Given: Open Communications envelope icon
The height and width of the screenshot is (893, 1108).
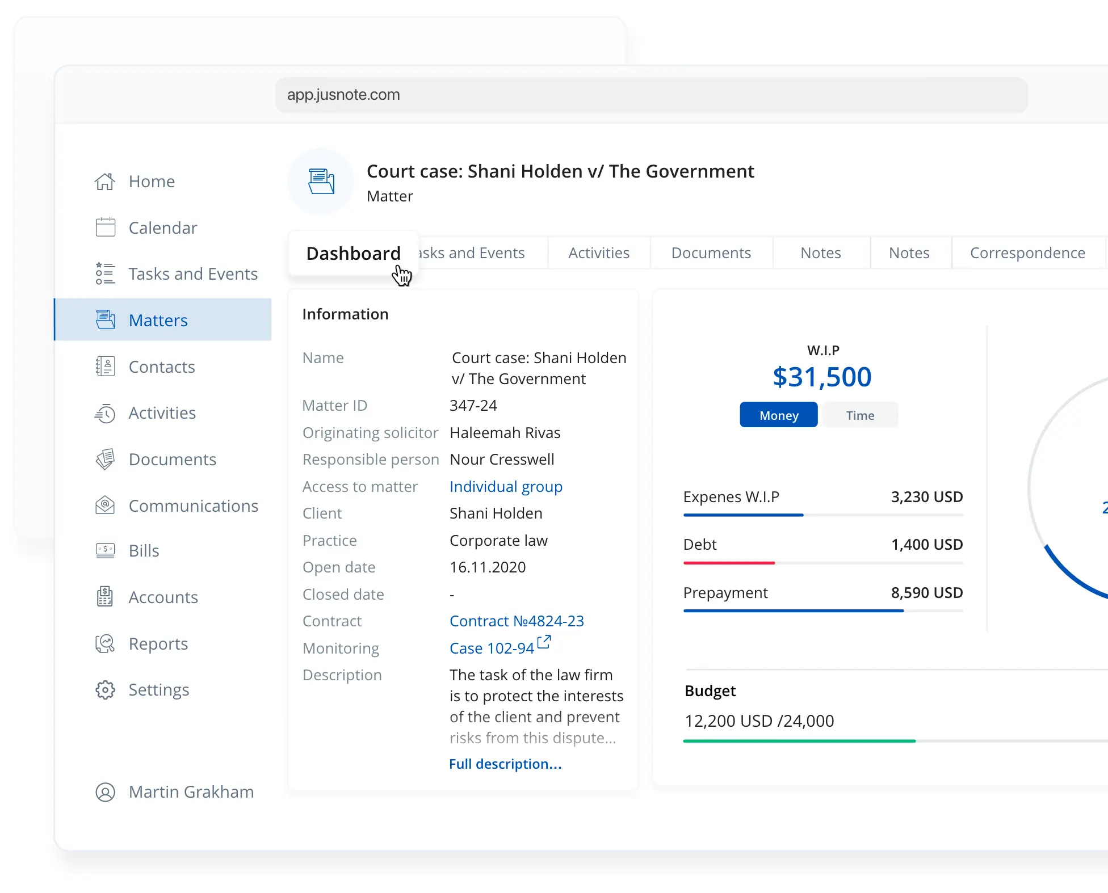Looking at the screenshot, I should (105, 505).
